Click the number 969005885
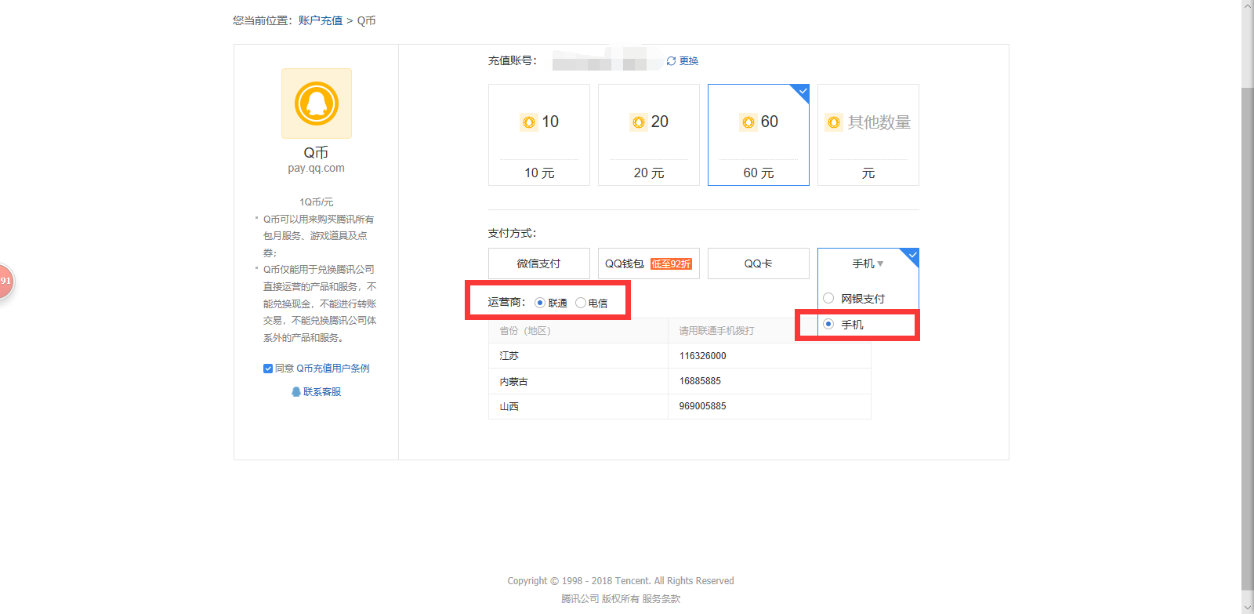The image size is (1254, 614). tap(703, 406)
